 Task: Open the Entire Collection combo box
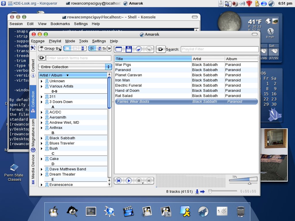click(x=75, y=67)
